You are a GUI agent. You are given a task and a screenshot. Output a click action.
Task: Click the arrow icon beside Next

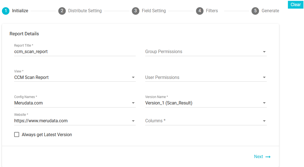pyautogui.click(x=268, y=157)
